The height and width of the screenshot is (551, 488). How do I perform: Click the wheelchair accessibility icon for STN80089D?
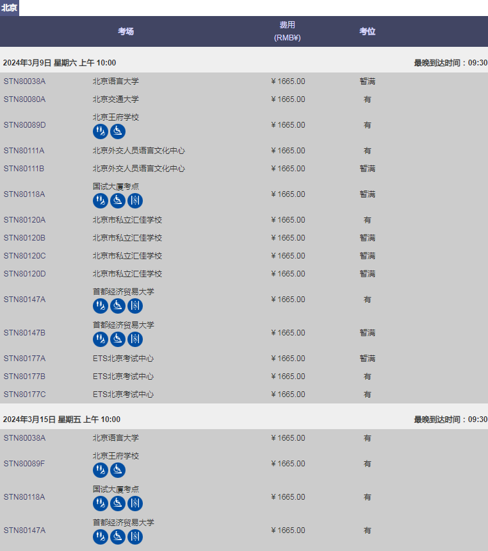(118, 131)
